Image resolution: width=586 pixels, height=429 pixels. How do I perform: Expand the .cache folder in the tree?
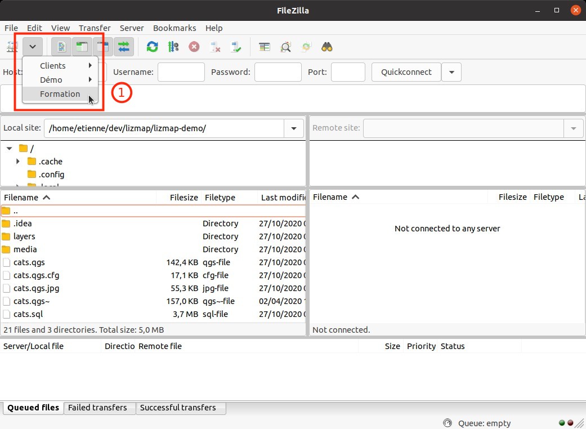pos(18,162)
